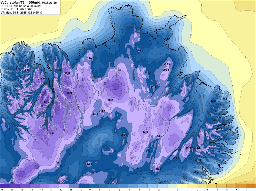The width and height of the screenshot is (256, 191).
Task: Click the -17.9 temperature label
Action: pos(46,102)
